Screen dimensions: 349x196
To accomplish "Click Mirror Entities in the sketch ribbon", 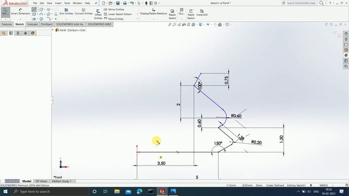I will click(x=114, y=9).
